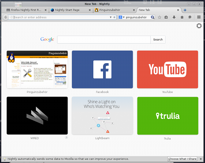Viewport: 205px width, 163px height.
Task: Open the hamburger menu
Action: tap(199, 17)
